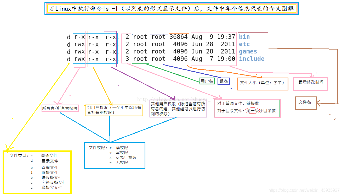Click the bin directory name
Image resolution: width=342 pixels, height=195 pixels.
click(x=244, y=37)
